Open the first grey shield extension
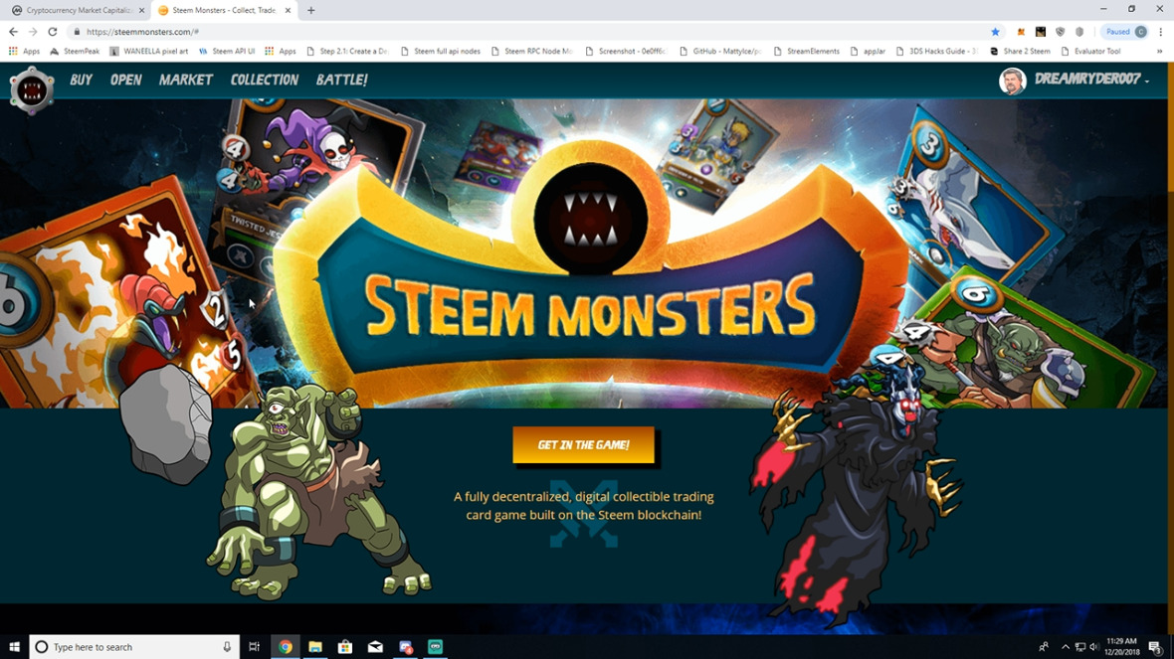The width and height of the screenshot is (1174, 659). pos(1060,32)
